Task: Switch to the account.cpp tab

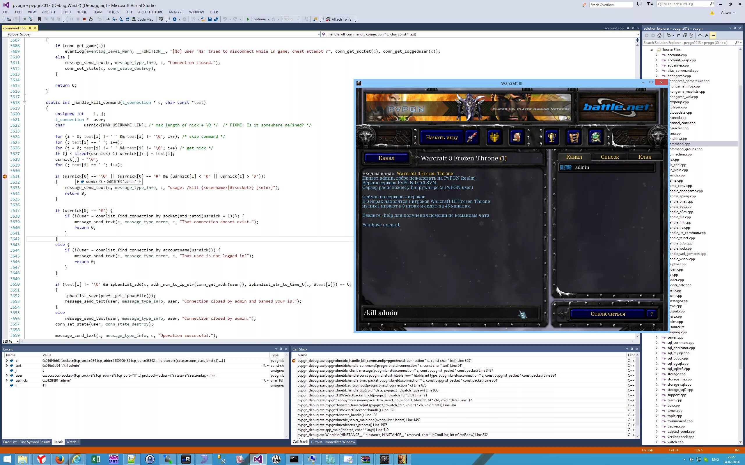Action: [613, 28]
